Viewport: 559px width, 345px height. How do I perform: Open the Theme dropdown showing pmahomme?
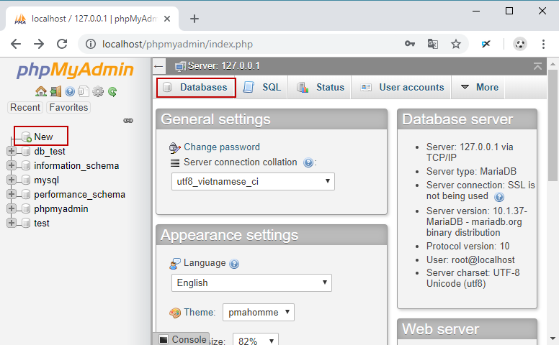point(258,313)
